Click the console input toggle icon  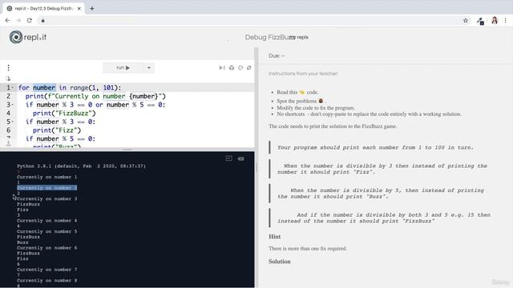228,158
